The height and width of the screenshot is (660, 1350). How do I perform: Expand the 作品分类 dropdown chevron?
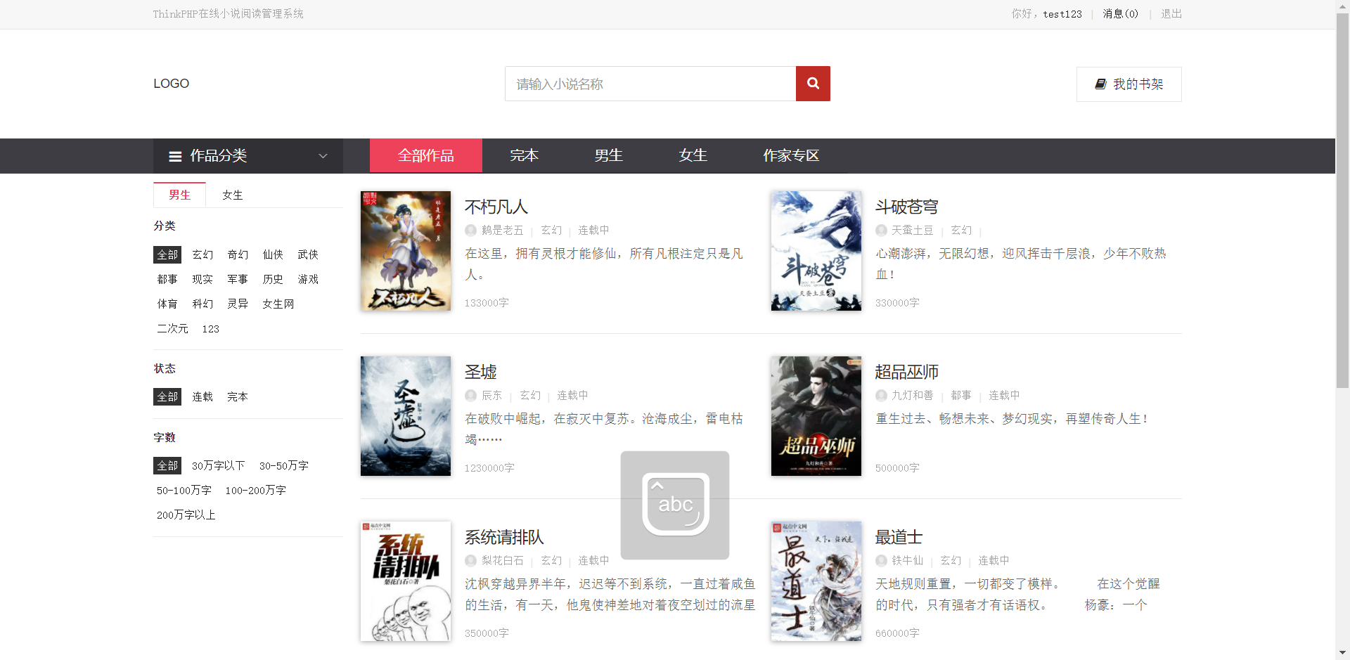[x=323, y=156]
